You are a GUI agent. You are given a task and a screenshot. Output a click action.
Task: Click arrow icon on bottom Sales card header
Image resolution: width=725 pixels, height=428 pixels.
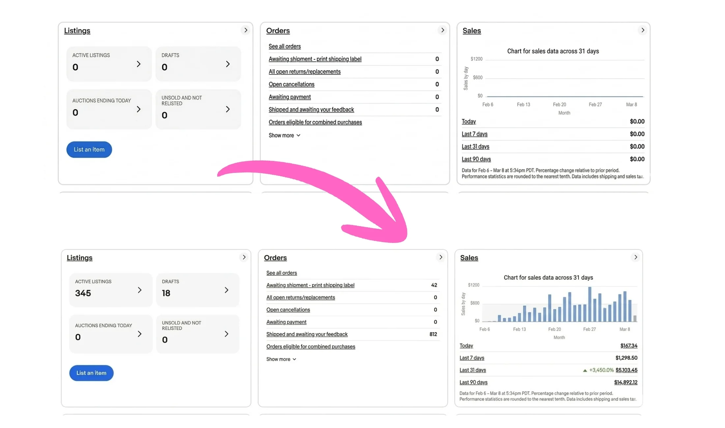coord(636,257)
